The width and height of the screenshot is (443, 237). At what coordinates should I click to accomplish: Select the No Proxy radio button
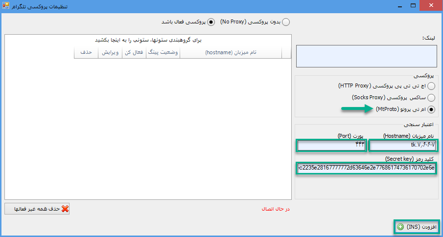(x=286, y=22)
